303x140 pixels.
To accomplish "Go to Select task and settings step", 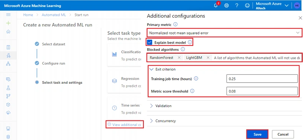I will [x=59, y=83].
